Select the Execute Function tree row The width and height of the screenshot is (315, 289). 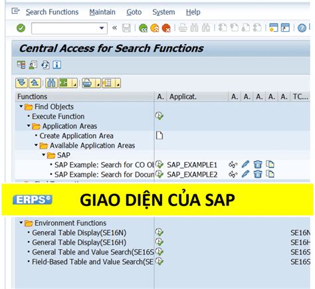point(58,116)
